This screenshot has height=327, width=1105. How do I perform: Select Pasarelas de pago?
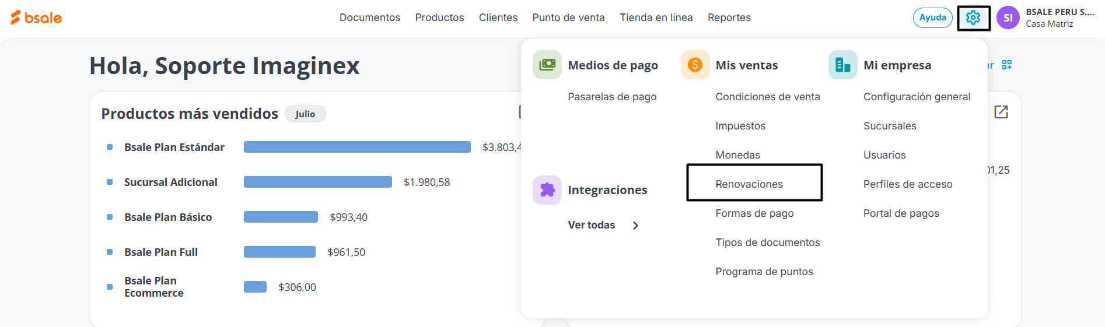pyautogui.click(x=612, y=97)
